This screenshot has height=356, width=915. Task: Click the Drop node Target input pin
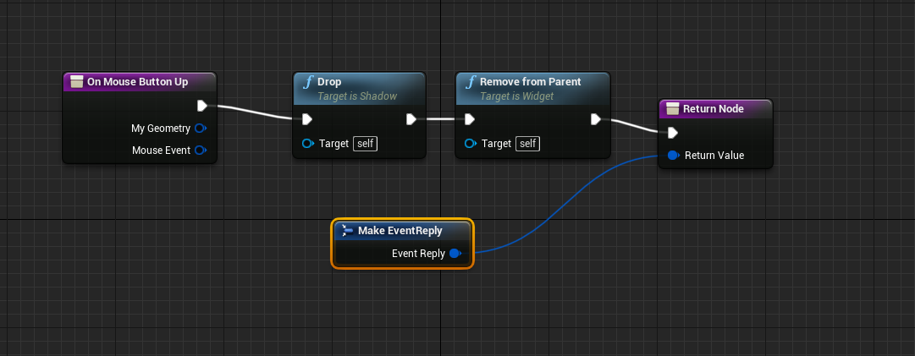(309, 144)
